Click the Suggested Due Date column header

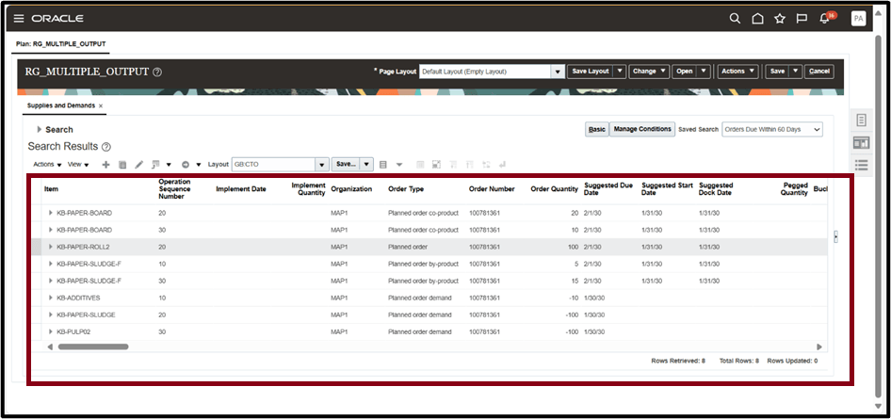608,189
